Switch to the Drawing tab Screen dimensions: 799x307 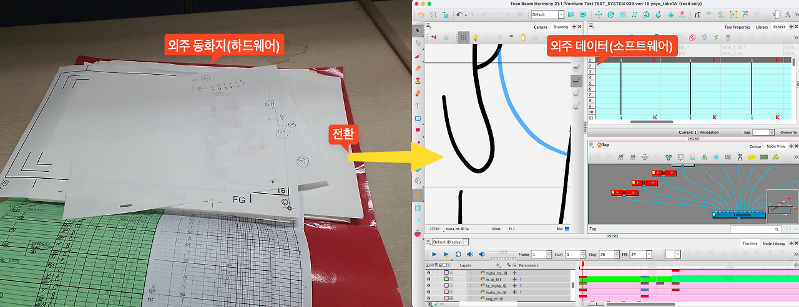click(x=561, y=27)
